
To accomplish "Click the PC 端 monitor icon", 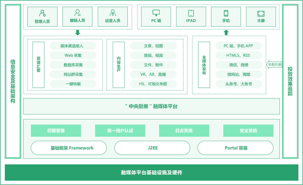I will coord(156,13).
